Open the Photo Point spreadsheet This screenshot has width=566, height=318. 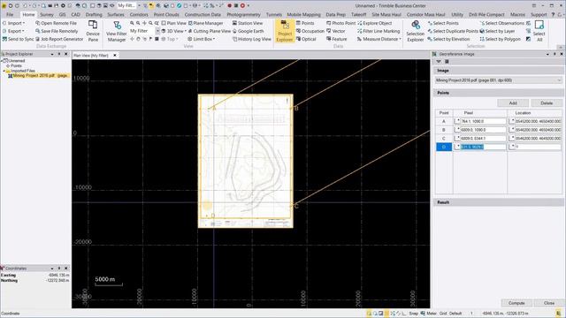tap(340, 23)
